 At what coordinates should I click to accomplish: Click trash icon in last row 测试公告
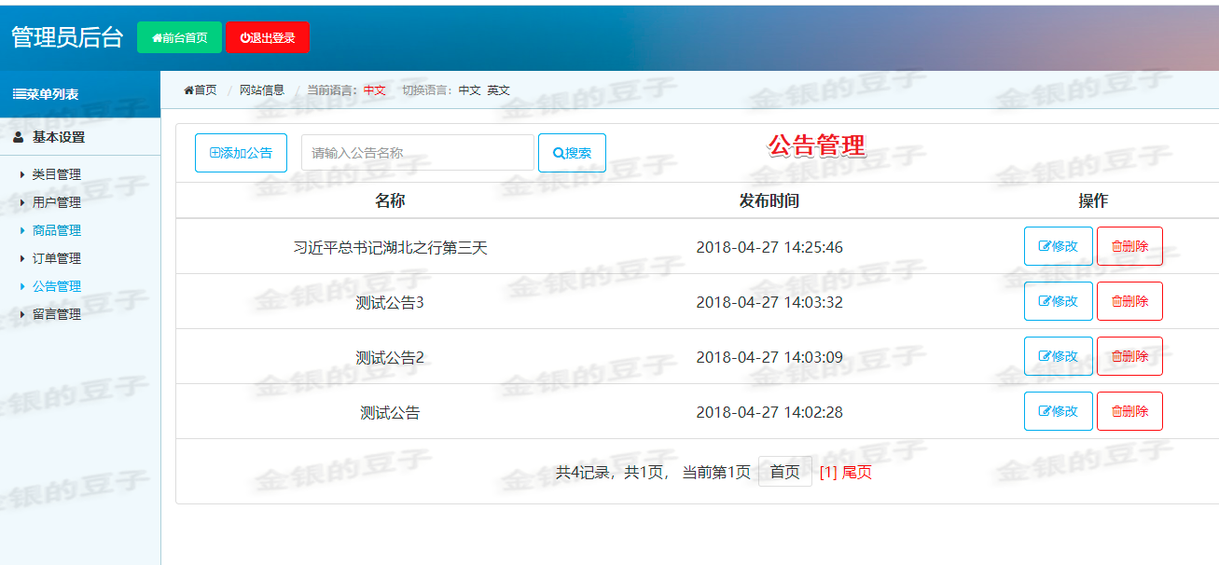click(1116, 411)
